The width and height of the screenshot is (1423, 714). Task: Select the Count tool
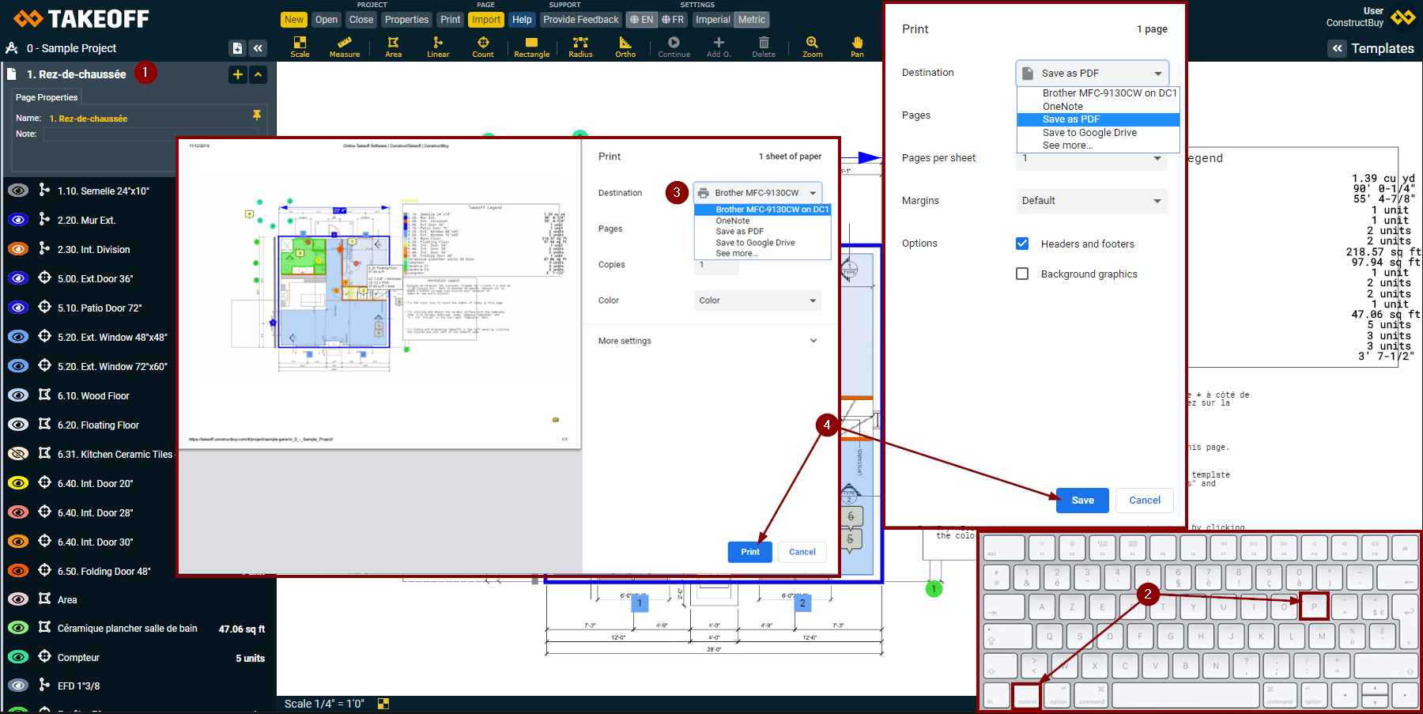[483, 46]
